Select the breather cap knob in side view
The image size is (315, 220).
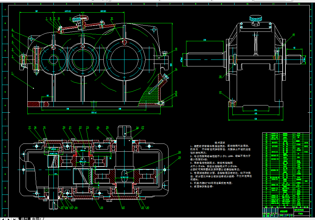(x=256, y=19)
